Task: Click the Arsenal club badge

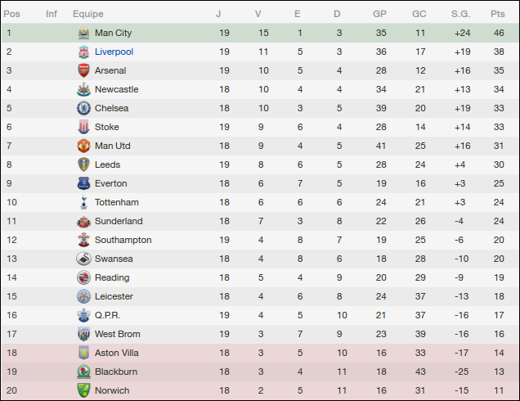Action: click(x=83, y=70)
